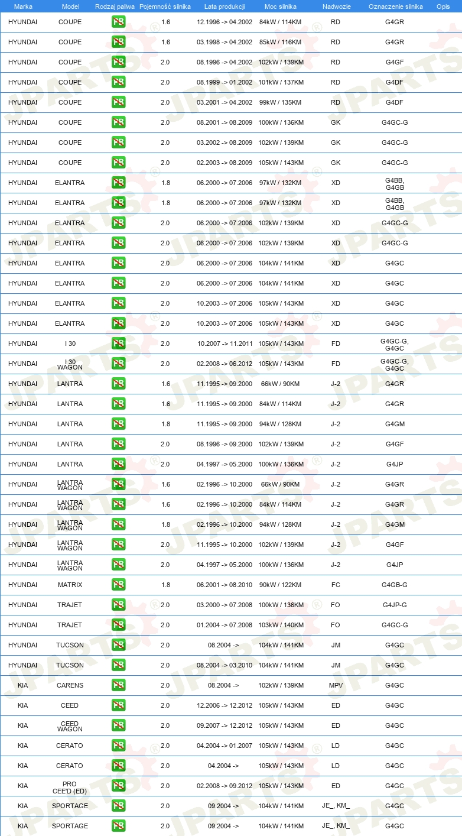Click fuel icon in CERATO 04.2004 -> 01.2007 row

tap(119, 746)
